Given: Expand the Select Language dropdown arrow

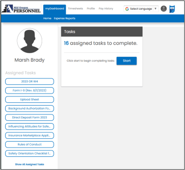Looking at the screenshot, I should (x=155, y=9).
